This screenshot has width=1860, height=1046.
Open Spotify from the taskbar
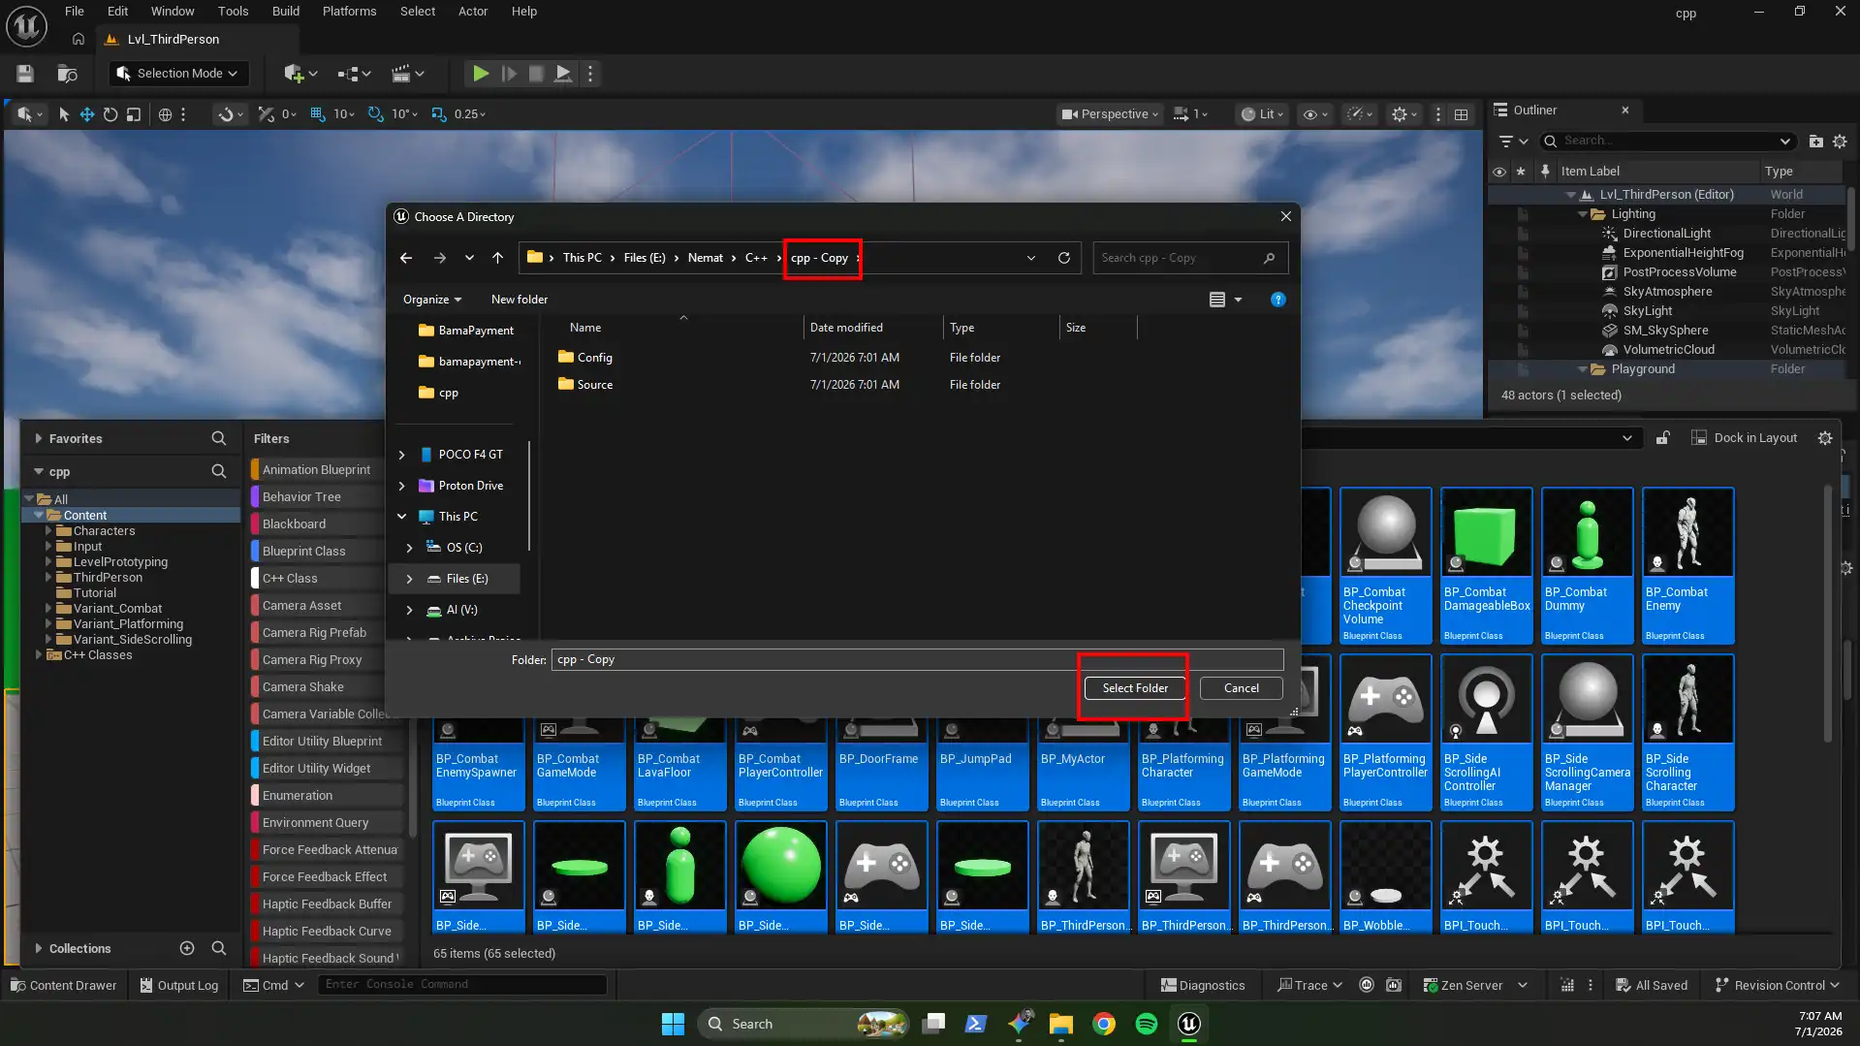coord(1147,1024)
